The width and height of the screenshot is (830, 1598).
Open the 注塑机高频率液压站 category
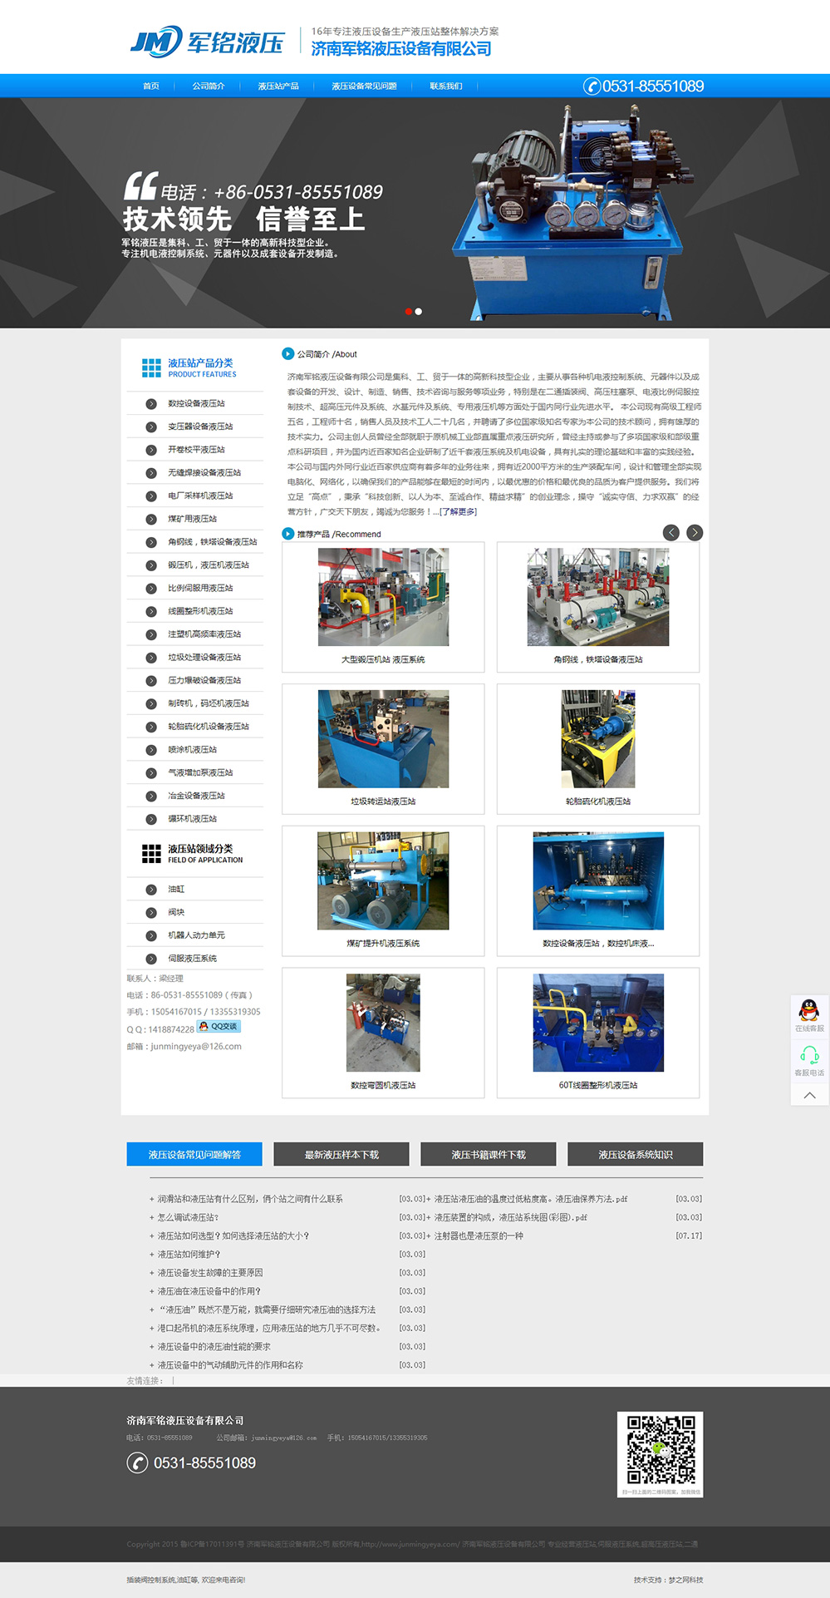coord(204,634)
